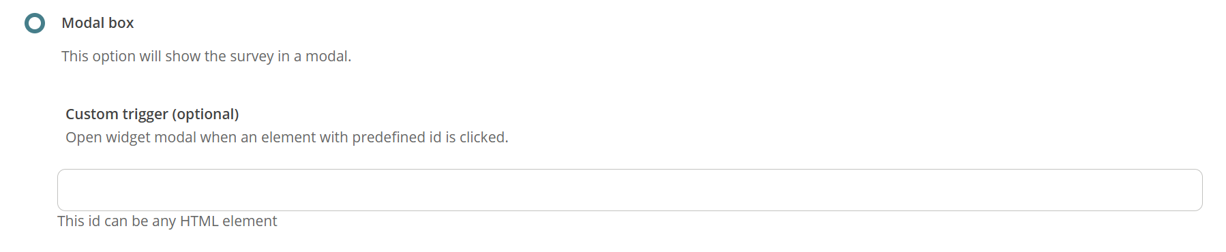Click the "This id can be any HTML element" hint
This screenshot has height=252, width=1226.
tap(167, 221)
